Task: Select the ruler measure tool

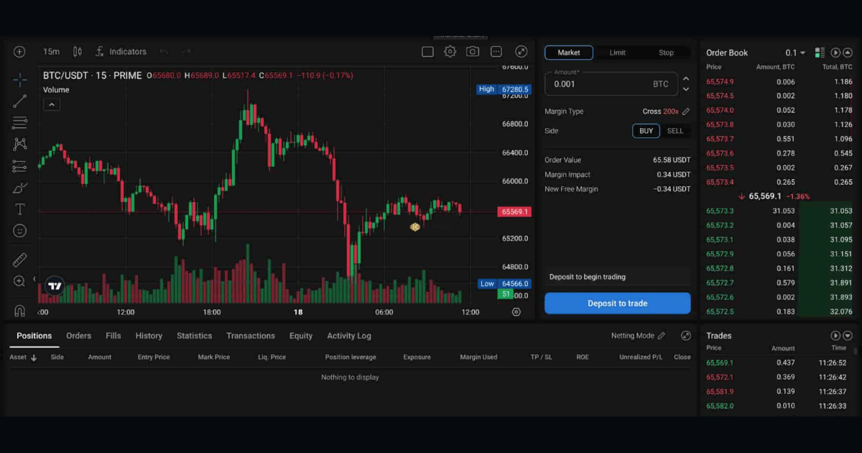Action: (20, 260)
